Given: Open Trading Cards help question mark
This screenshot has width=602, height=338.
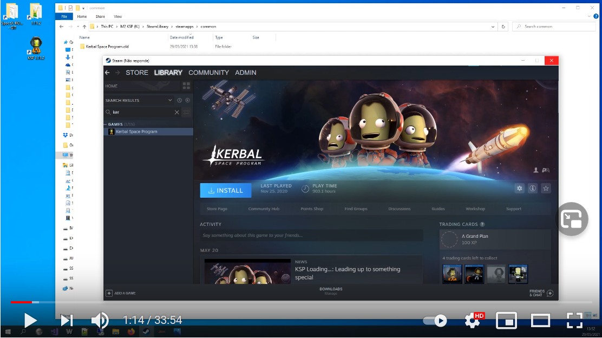Looking at the screenshot, I should point(482,224).
